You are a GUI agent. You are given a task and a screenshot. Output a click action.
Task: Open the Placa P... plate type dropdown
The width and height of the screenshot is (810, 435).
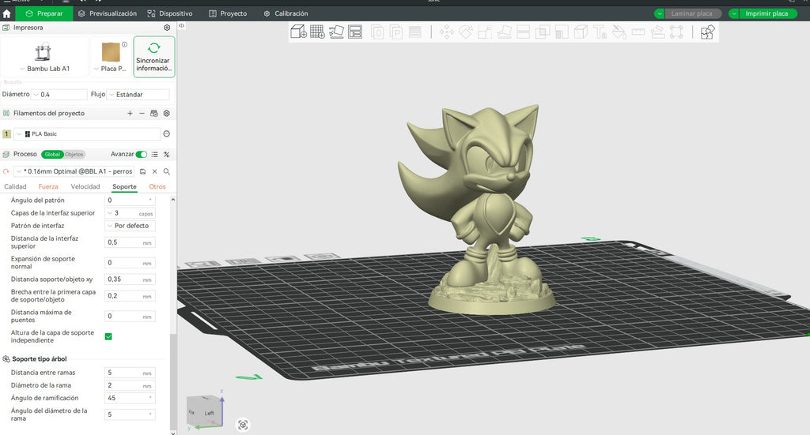click(x=110, y=57)
